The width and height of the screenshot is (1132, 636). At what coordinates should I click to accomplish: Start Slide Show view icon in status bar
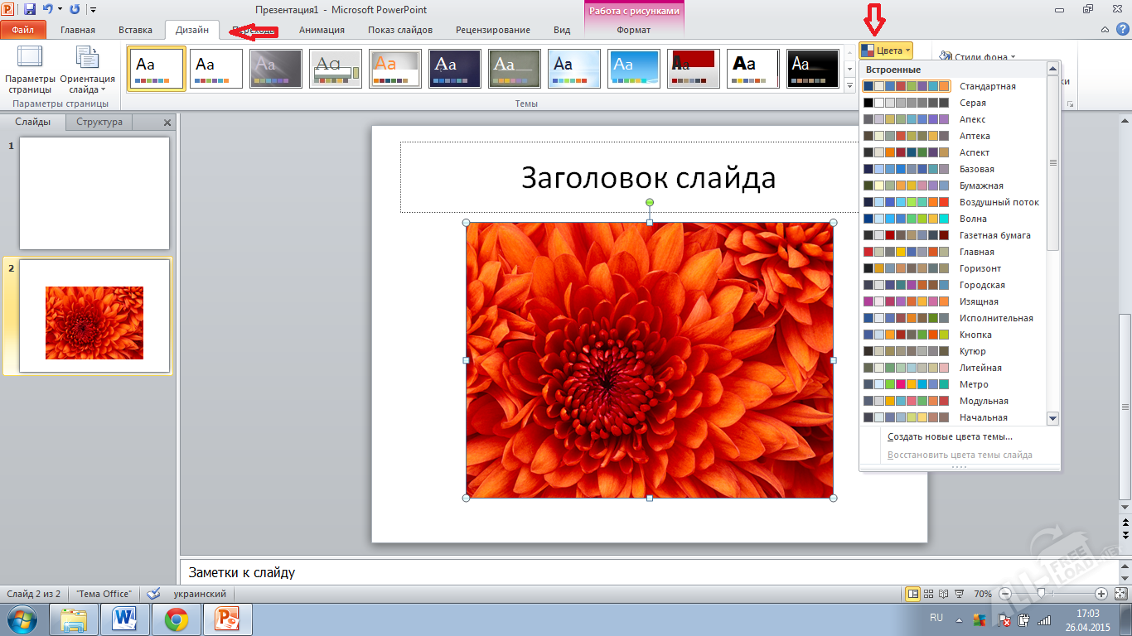[959, 594]
